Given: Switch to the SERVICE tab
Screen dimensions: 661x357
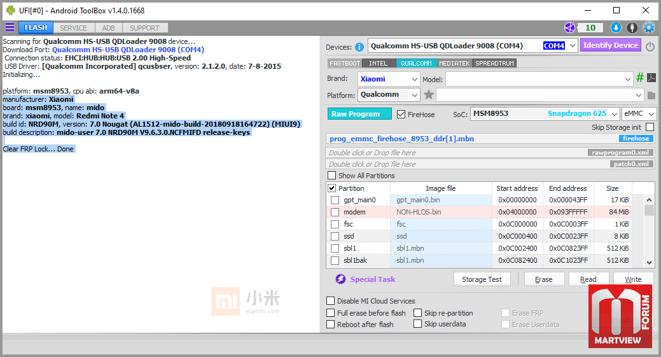Looking at the screenshot, I should click(73, 28).
